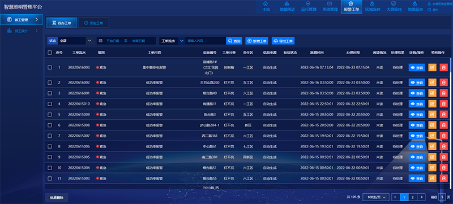Edit work order 20220615008 with orange icon
The height and width of the screenshot is (204, 453).
(432, 125)
